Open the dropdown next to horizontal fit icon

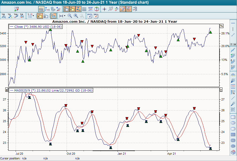[x=64, y=16]
